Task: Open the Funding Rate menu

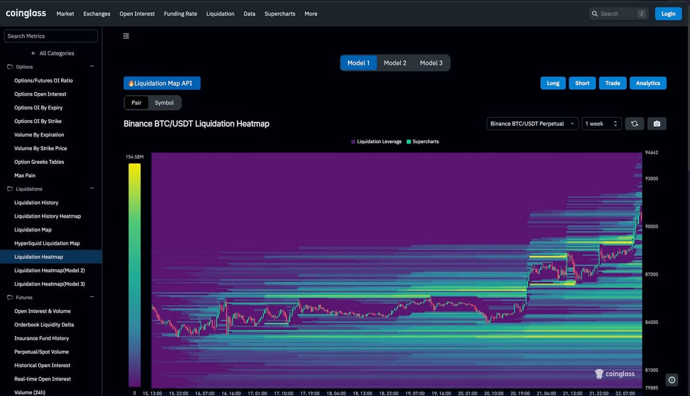Action: 181,14
